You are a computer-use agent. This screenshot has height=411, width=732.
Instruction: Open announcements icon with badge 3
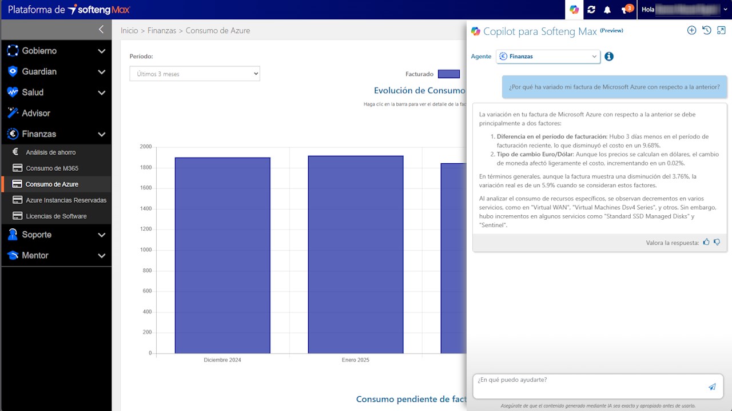[627, 9]
